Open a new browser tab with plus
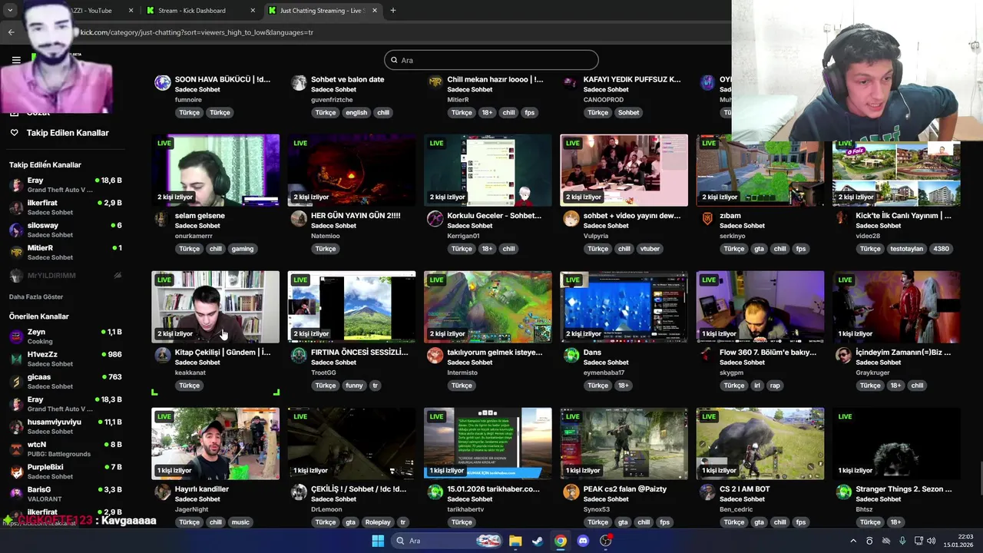The image size is (983, 553). pos(392,11)
